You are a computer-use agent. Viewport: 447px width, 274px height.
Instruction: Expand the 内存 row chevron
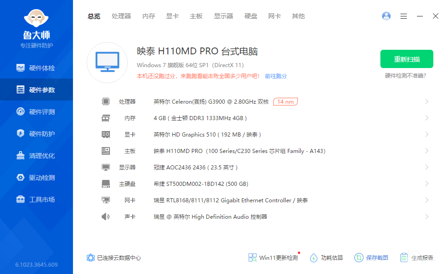click(x=427, y=118)
